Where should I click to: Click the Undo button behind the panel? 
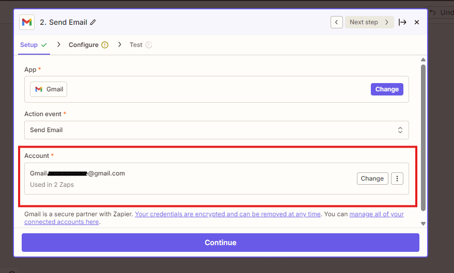441,12
